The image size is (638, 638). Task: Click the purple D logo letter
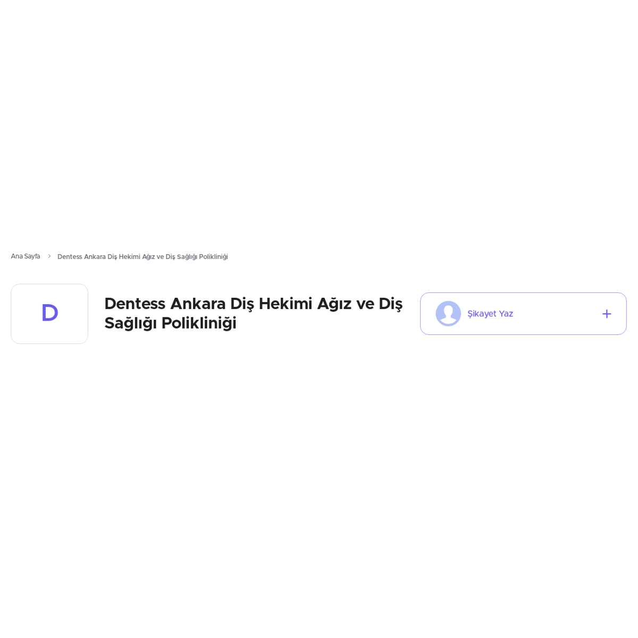tap(49, 313)
